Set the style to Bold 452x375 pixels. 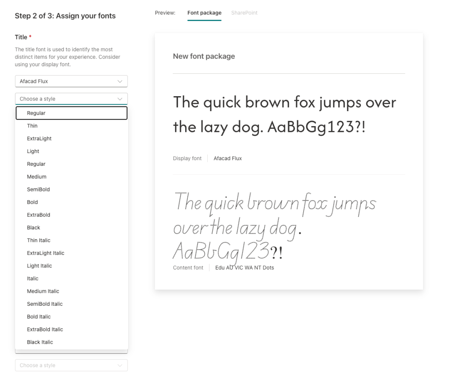tap(32, 202)
